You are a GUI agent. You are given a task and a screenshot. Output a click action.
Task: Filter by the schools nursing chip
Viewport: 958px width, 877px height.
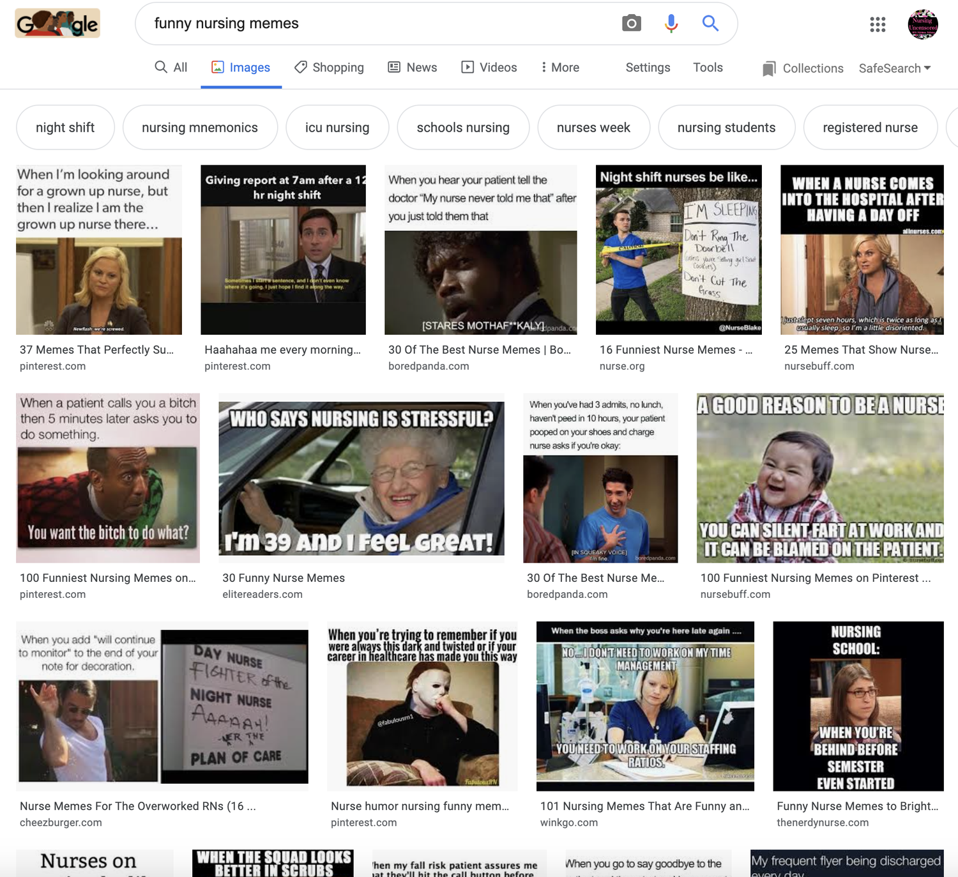coord(463,127)
